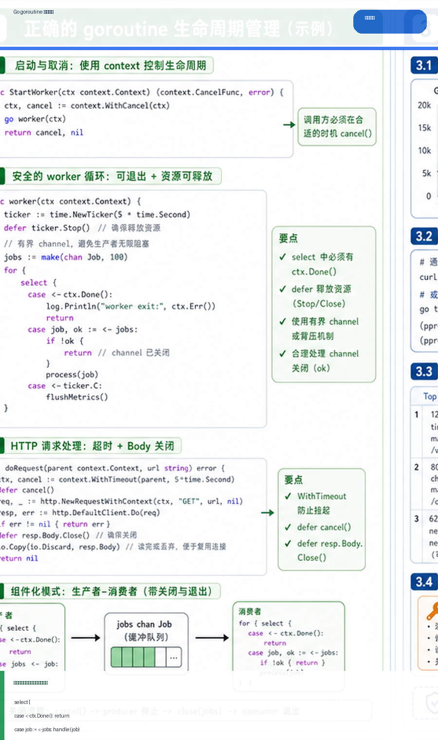Click the "20k" chart axis label
The height and width of the screenshot is (740, 438).
pos(424,105)
